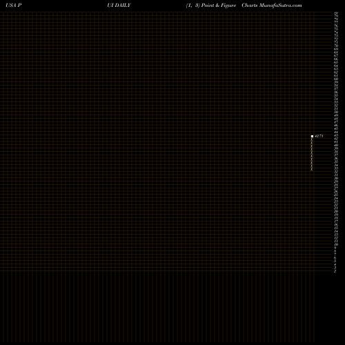Click the 'UI DAILY' header text

point(119,6)
